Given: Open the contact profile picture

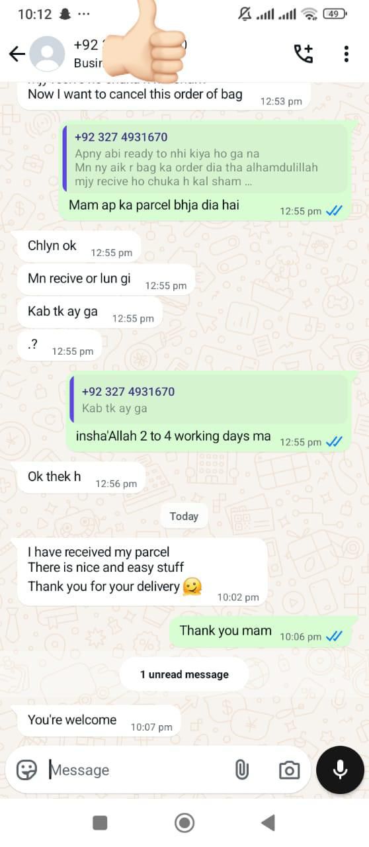Looking at the screenshot, I should tap(48, 54).
